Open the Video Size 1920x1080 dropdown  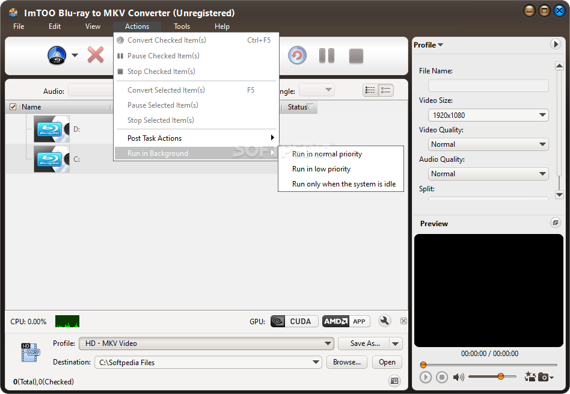click(488, 115)
